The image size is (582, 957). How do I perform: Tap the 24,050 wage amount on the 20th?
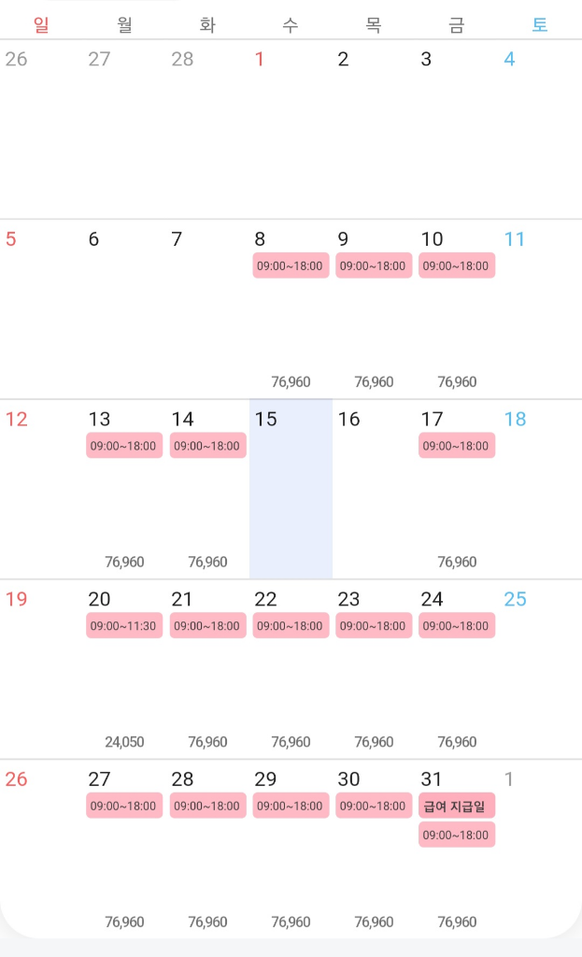(x=124, y=742)
